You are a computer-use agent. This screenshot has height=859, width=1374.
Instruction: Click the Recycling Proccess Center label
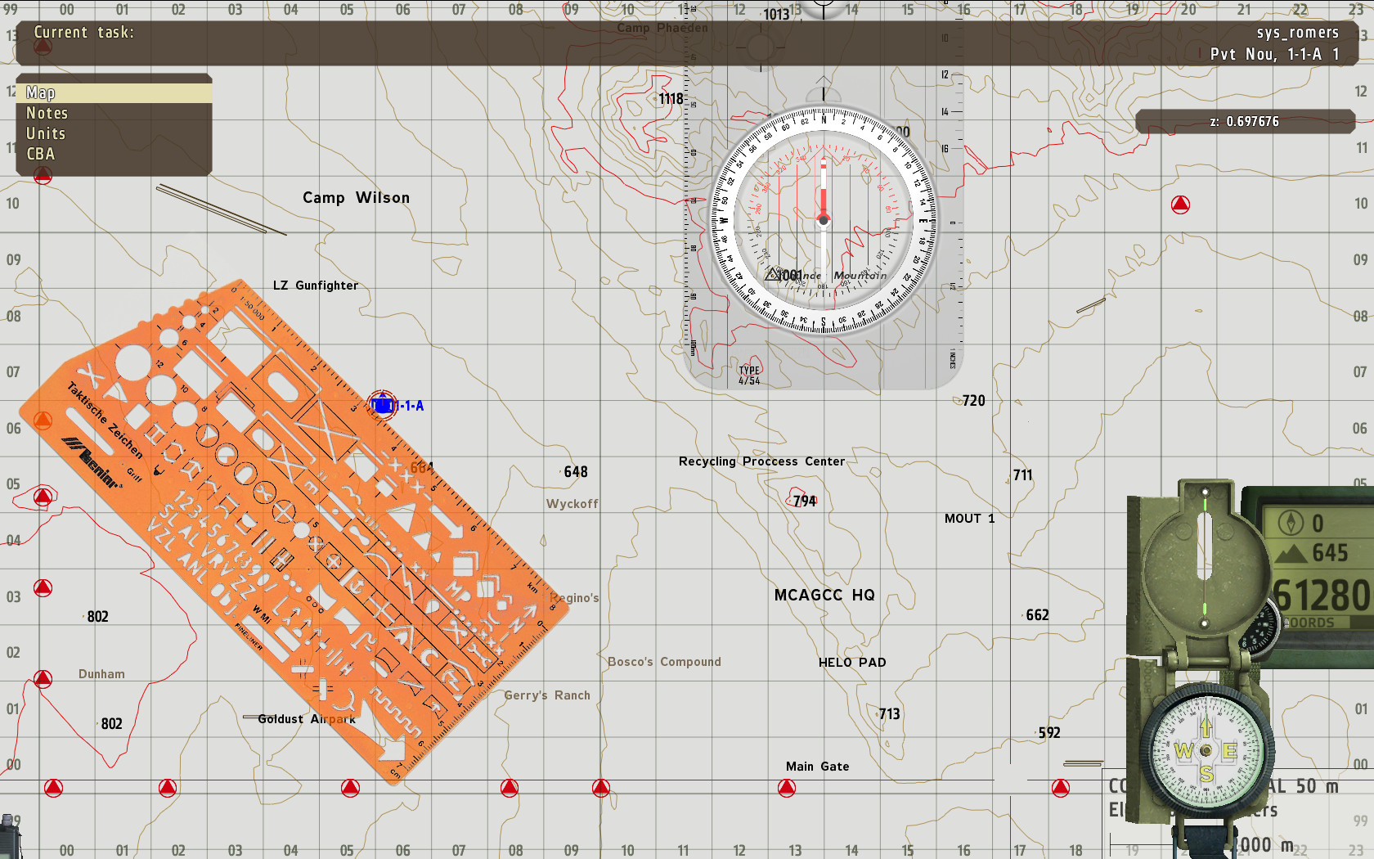coord(761,461)
